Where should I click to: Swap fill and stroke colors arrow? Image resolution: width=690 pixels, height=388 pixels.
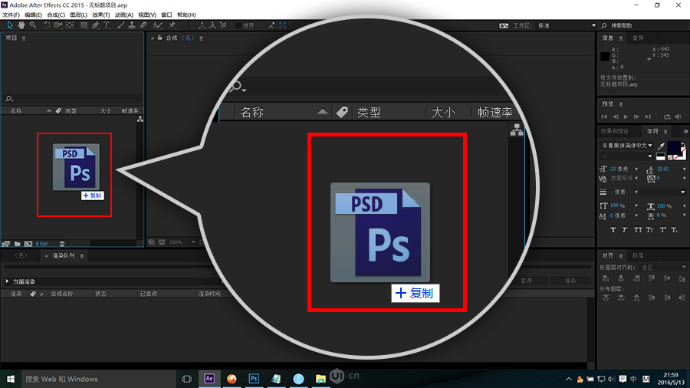pos(683,144)
